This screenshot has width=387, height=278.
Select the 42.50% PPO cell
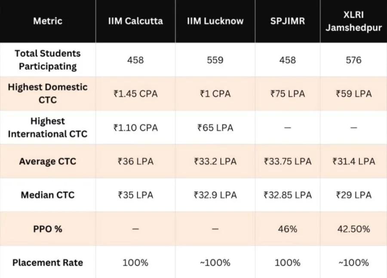pos(353,229)
